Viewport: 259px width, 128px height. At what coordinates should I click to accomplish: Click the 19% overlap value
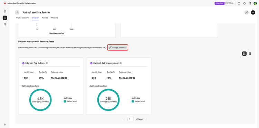point(109,78)
